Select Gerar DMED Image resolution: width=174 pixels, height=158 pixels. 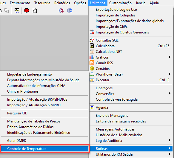(x=44, y=141)
